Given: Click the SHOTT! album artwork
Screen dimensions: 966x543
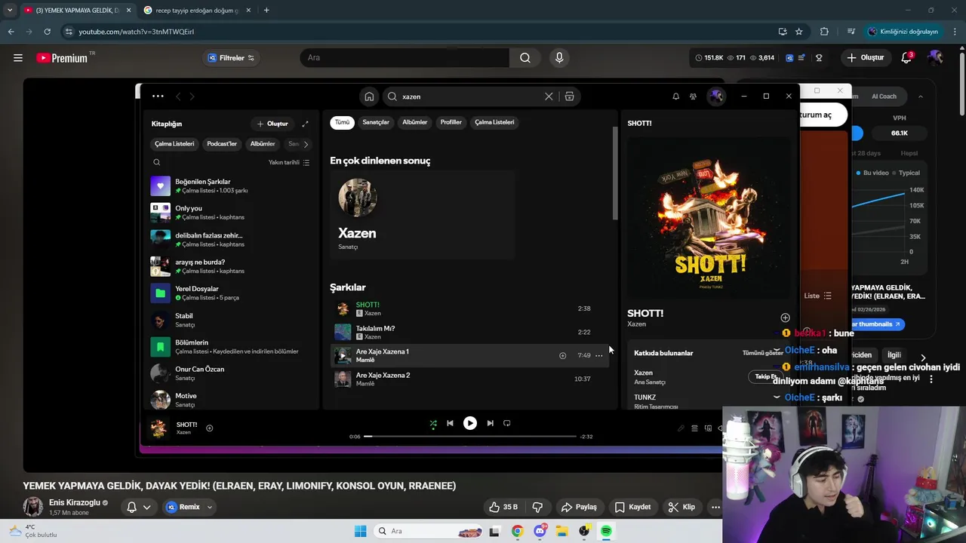Looking at the screenshot, I should [709, 216].
